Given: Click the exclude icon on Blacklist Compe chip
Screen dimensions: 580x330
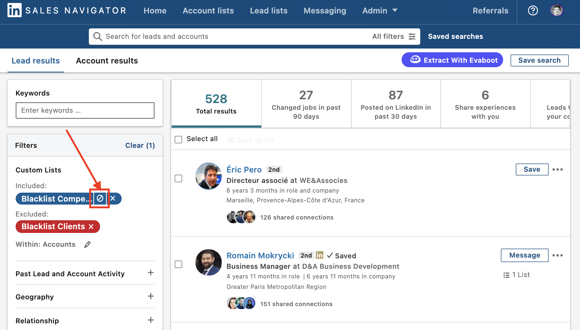Looking at the screenshot, I should point(100,198).
